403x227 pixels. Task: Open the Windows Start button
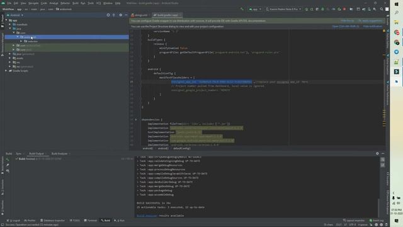(396, 4)
